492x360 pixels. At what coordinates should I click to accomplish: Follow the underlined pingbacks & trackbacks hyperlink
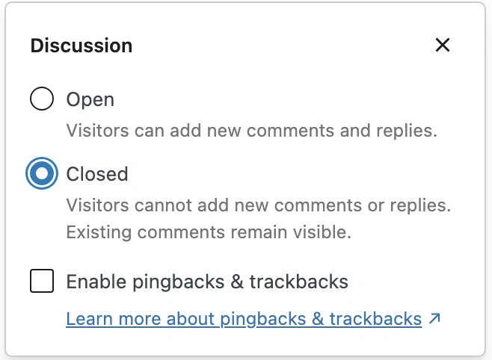[x=244, y=319]
